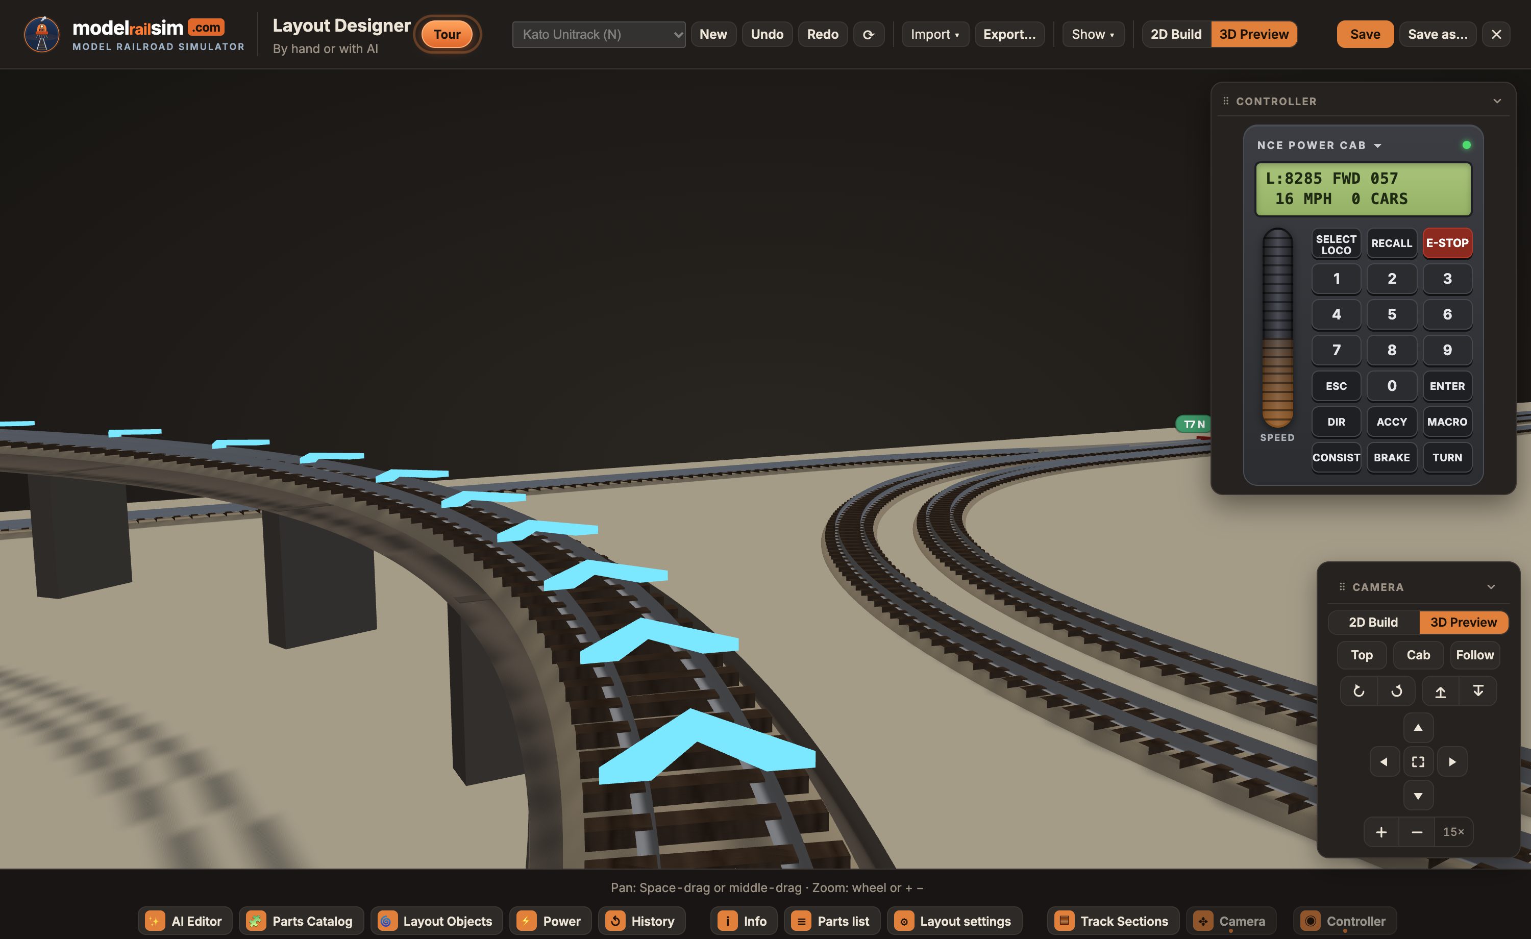Toggle the Camera panel in bottom bar
1531x939 pixels.
point(1230,920)
